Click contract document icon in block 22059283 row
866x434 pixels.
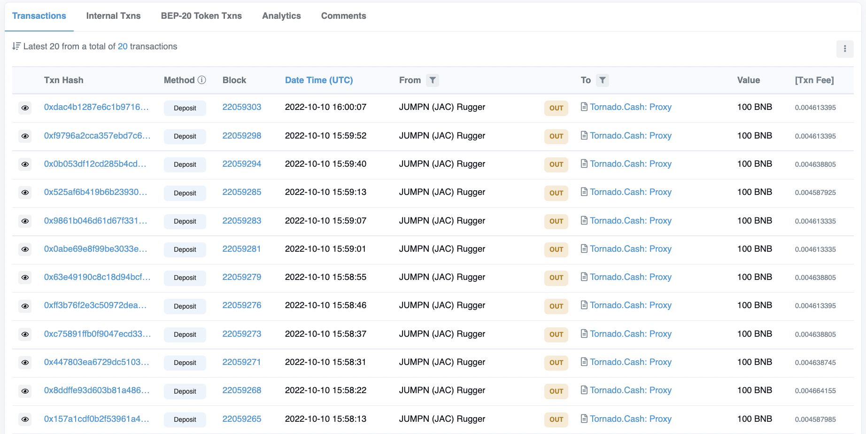click(584, 220)
